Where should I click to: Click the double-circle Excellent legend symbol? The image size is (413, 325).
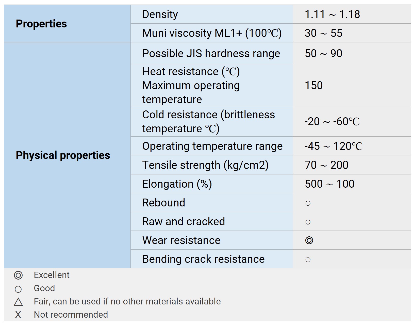18,275
